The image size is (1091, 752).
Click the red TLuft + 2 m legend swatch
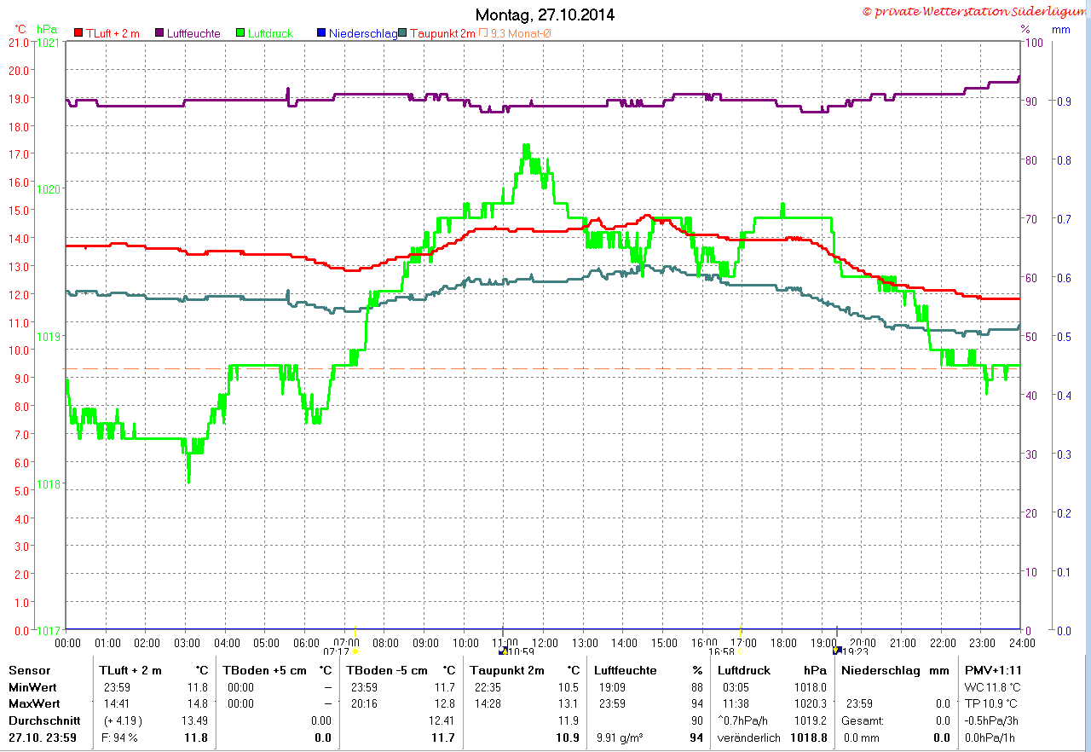point(78,33)
